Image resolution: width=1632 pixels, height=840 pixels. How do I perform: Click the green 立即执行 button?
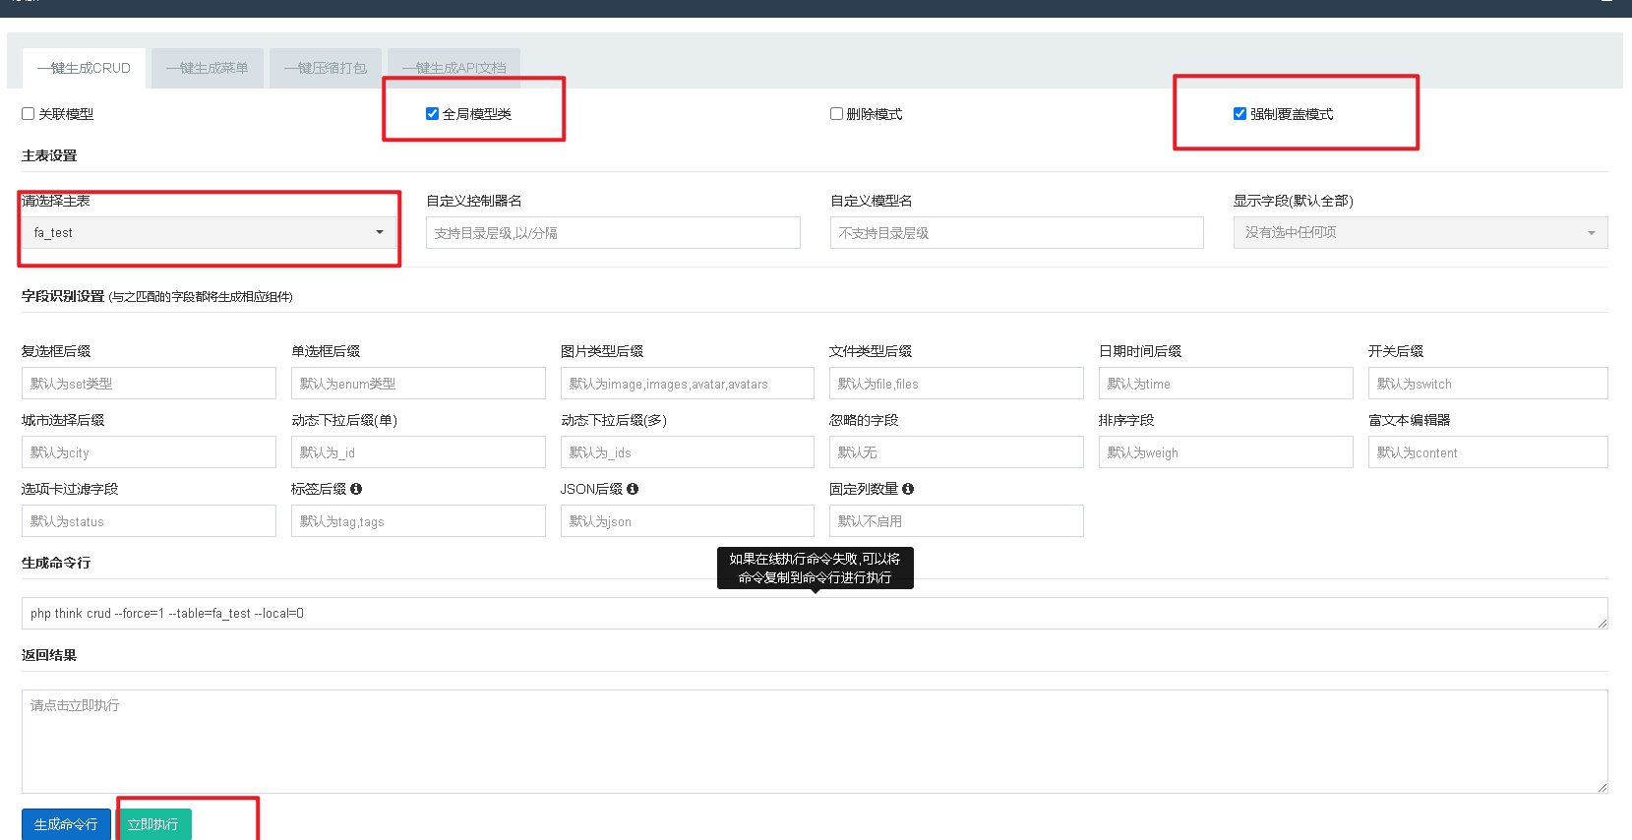pos(153,824)
